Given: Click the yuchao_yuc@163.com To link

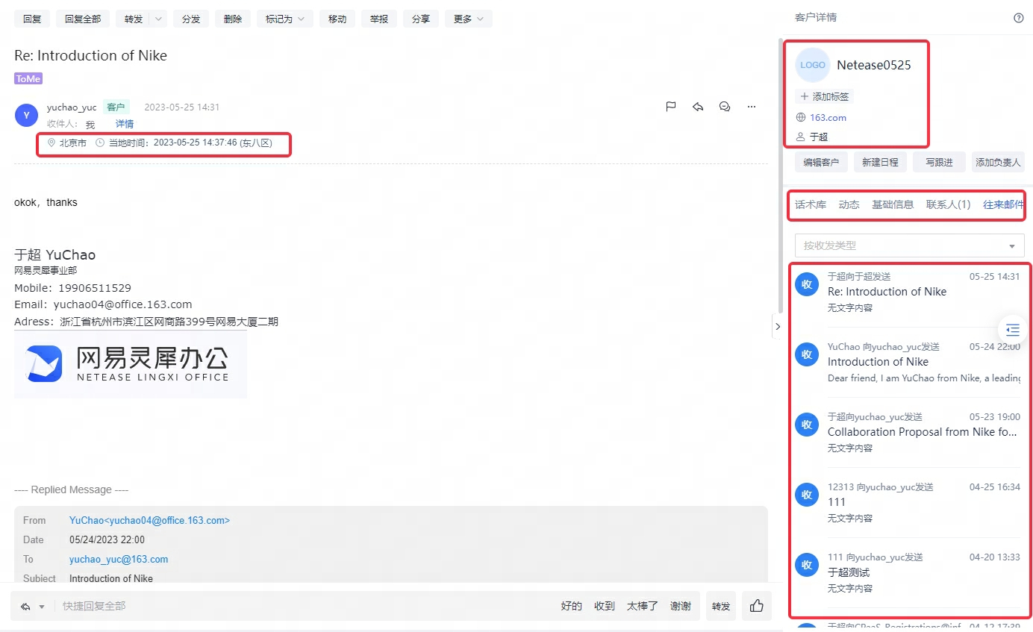Looking at the screenshot, I should pyautogui.click(x=119, y=559).
